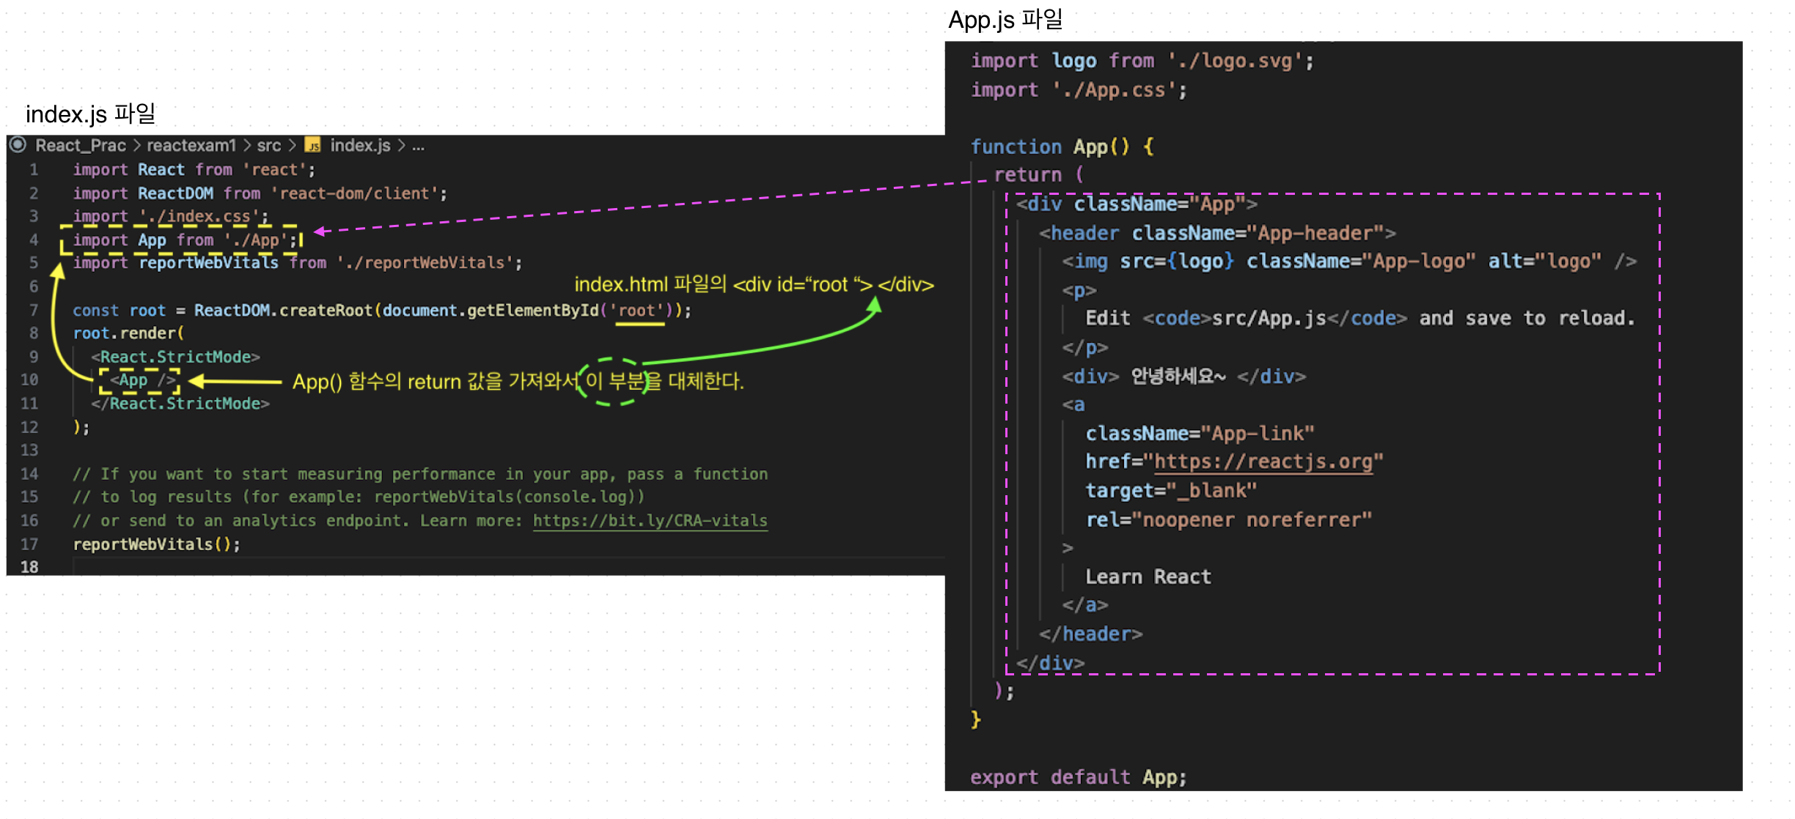Click line number 18 in the gutter
Image resolution: width=1795 pixels, height=819 pixels.
tap(29, 567)
